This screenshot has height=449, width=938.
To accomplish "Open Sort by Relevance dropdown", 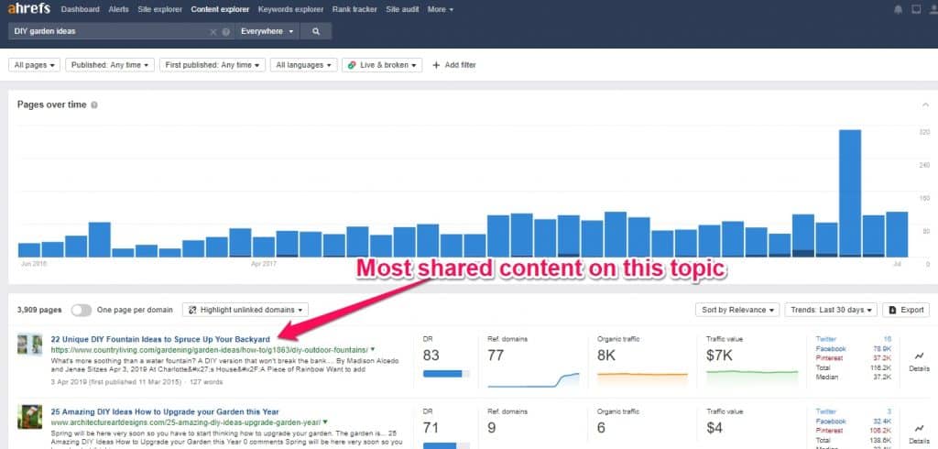I will coord(737,310).
